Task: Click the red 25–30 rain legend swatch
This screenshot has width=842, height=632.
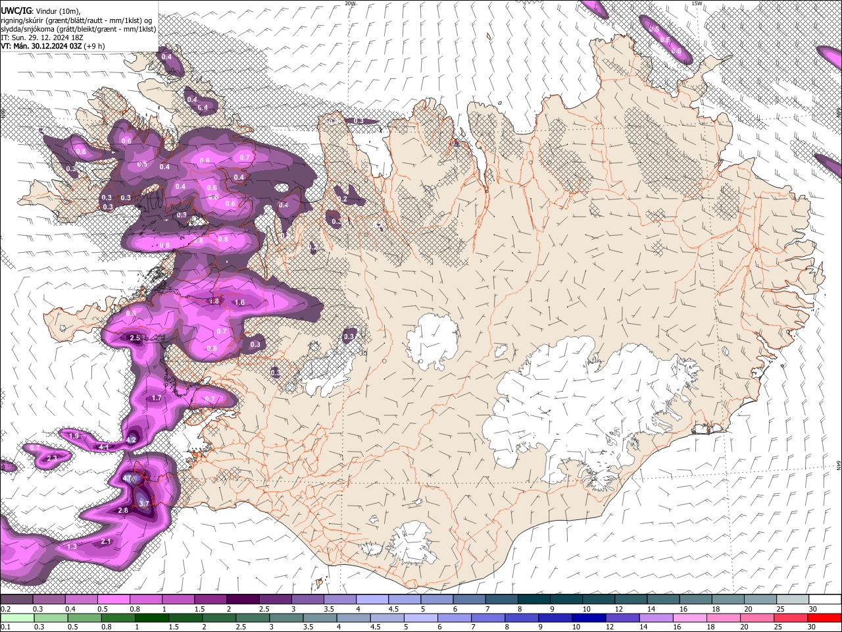Action: (x=791, y=618)
